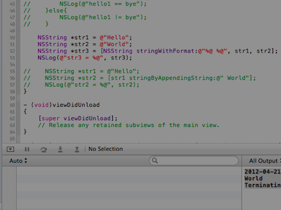
Task: Hide the debug area toggle icon
Action: (10, 149)
